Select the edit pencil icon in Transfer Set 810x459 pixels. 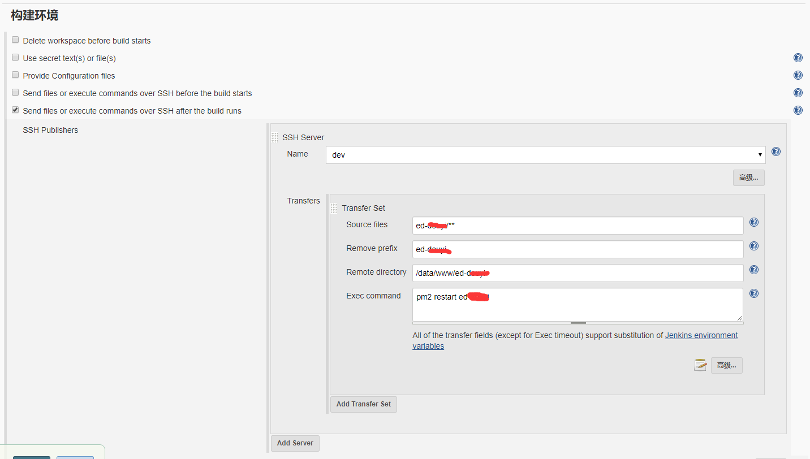[x=700, y=365]
